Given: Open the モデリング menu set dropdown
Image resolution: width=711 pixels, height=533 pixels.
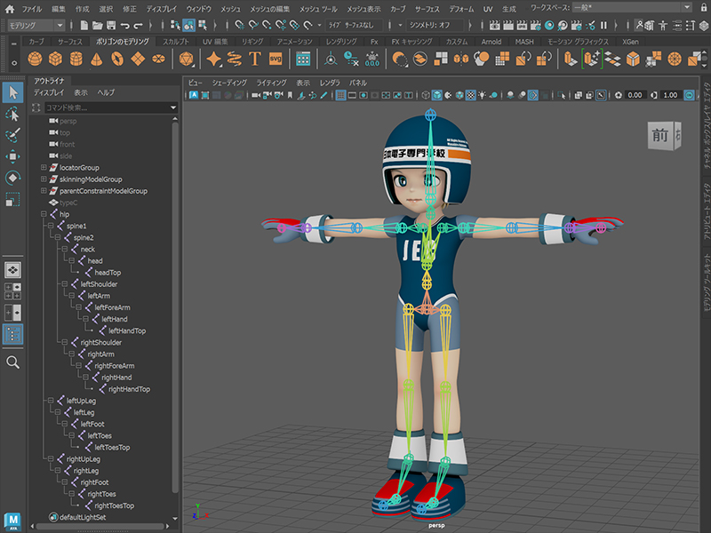Looking at the screenshot, I should tap(36, 25).
